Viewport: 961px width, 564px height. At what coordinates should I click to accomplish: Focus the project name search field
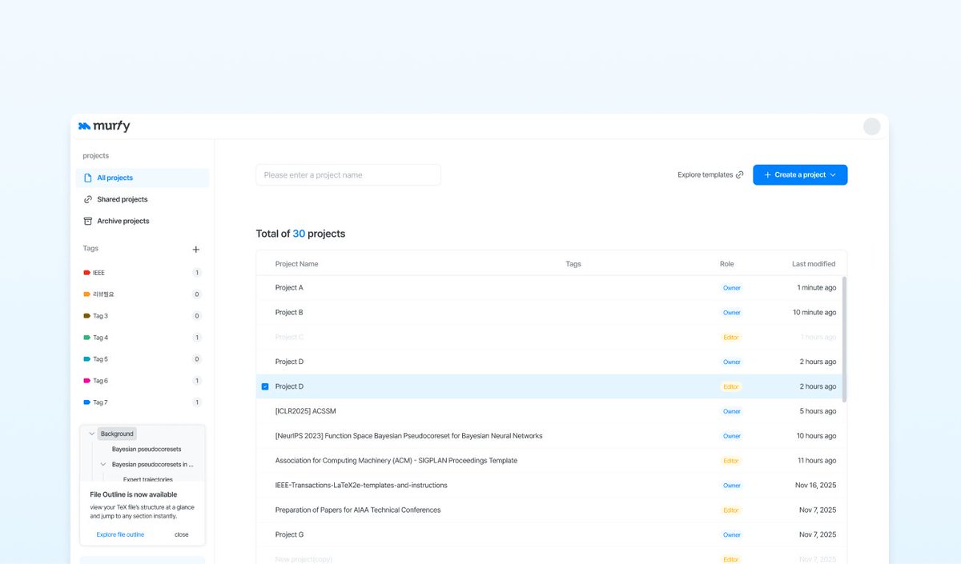tap(348, 175)
